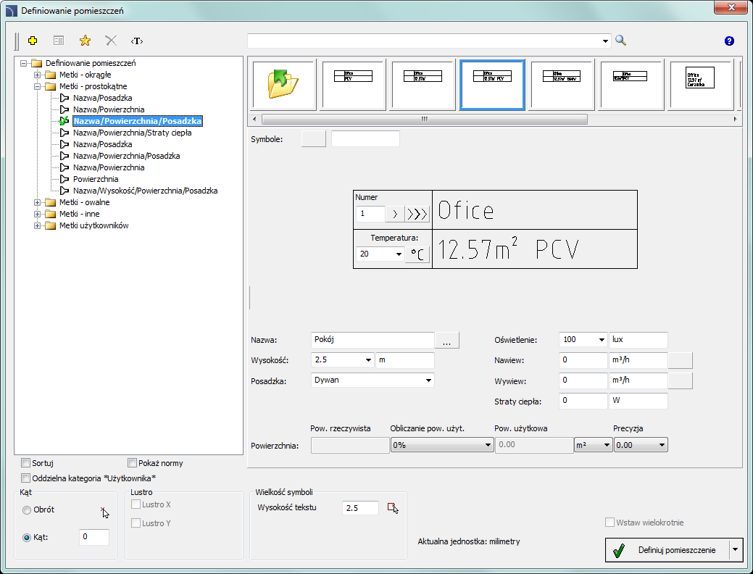
Task: Select the Office/PCV tag thumbnail
Action: pyautogui.click(x=353, y=85)
